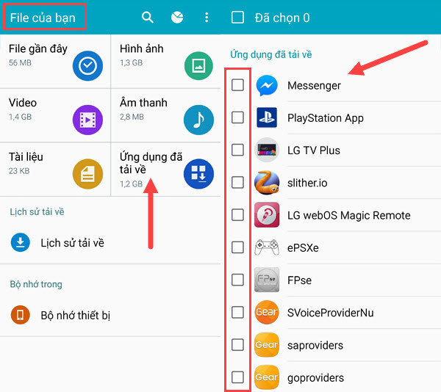Open Bộ nhớ thiết bị device storage
This screenshot has width=441, height=392.
pyautogui.click(x=74, y=315)
